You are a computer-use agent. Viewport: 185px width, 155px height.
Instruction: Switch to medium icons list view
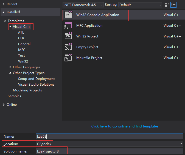point(173,5)
